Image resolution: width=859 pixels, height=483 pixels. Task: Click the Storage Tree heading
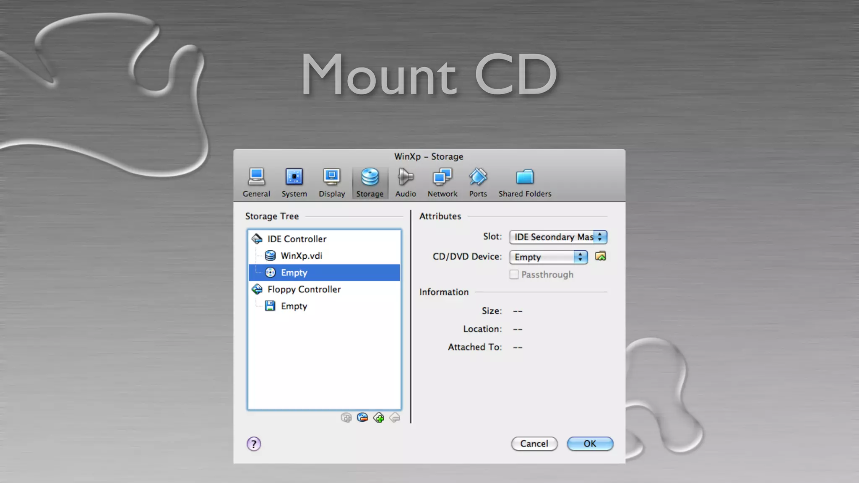[x=272, y=216]
